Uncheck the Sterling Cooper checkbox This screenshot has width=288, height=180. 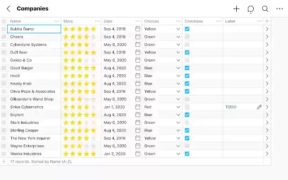187,130
